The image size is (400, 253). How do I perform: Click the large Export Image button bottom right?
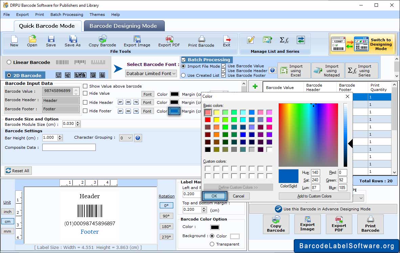click(x=307, y=224)
